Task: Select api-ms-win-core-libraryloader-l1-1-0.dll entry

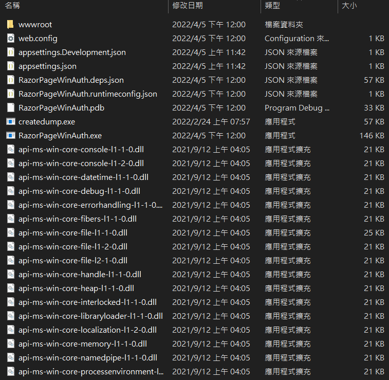Action: pos(90,316)
